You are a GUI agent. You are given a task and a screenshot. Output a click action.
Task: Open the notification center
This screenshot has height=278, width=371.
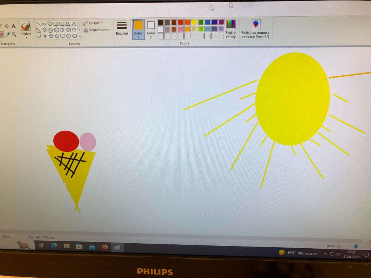click(366, 255)
